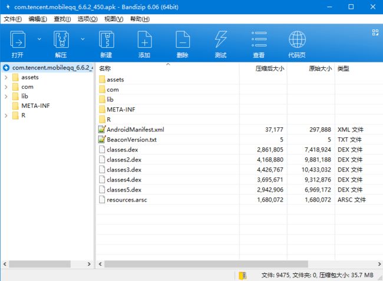Select the resources.arsc file name

(x=127, y=200)
